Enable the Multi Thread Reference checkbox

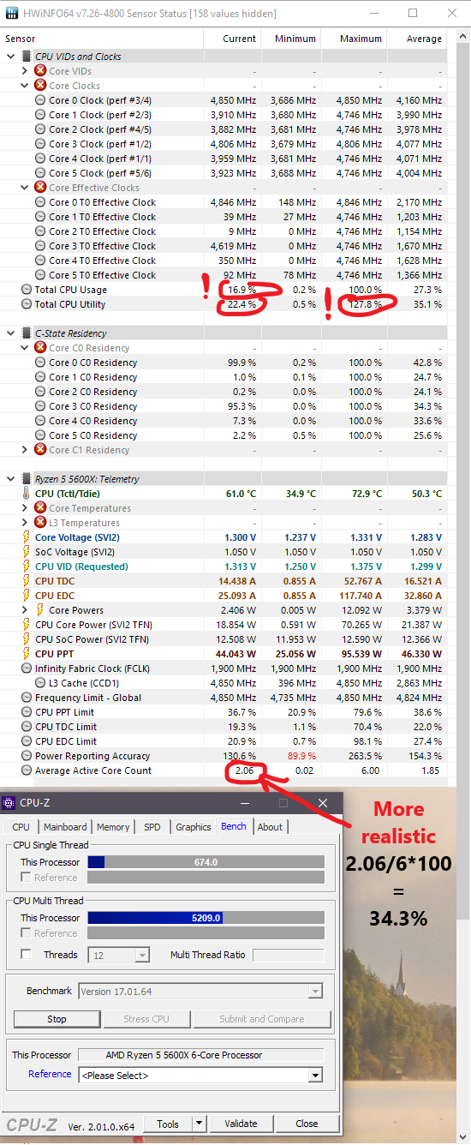[27, 932]
